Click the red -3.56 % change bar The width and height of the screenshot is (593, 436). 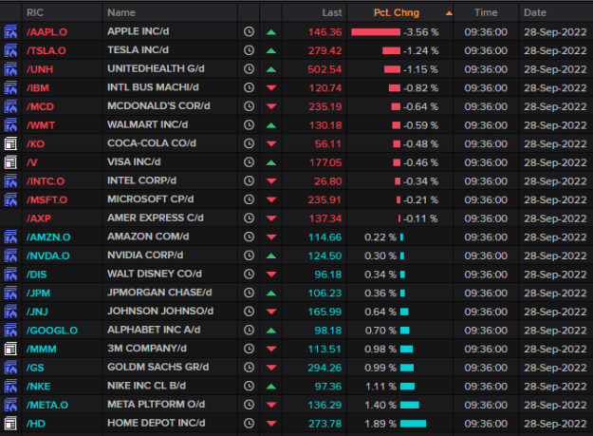[376, 32]
